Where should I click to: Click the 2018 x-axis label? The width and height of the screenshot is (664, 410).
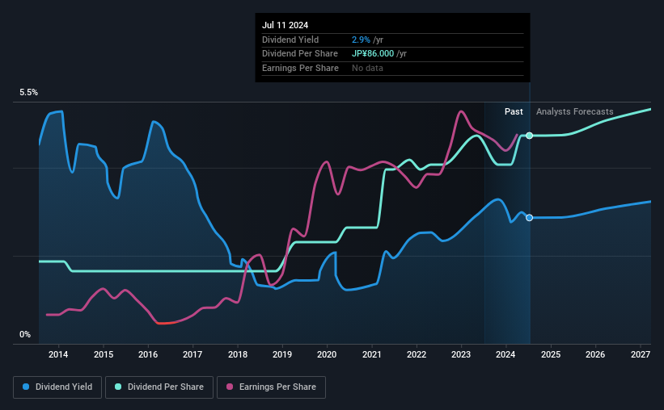(x=238, y=354)
